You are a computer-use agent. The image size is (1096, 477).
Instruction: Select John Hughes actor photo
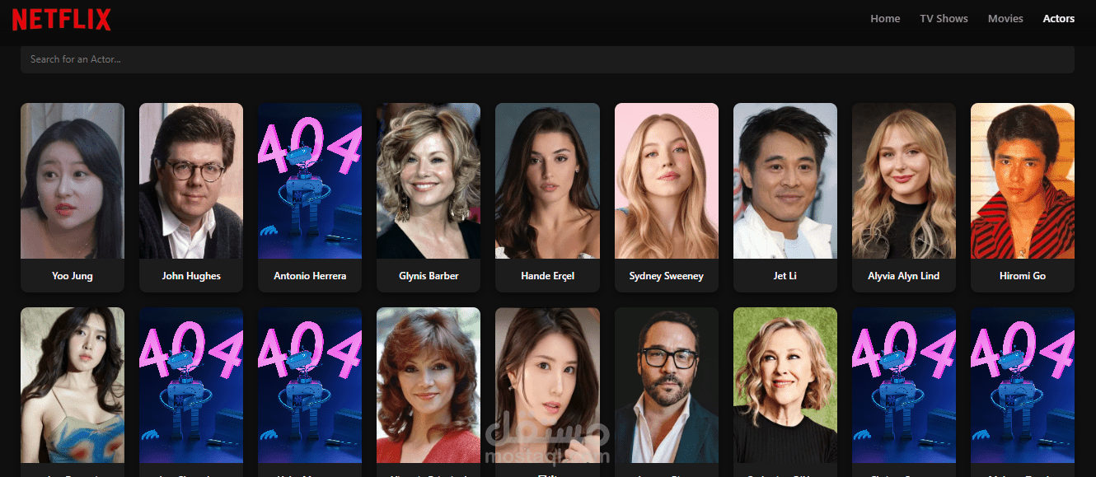click(x=191, y=181)
